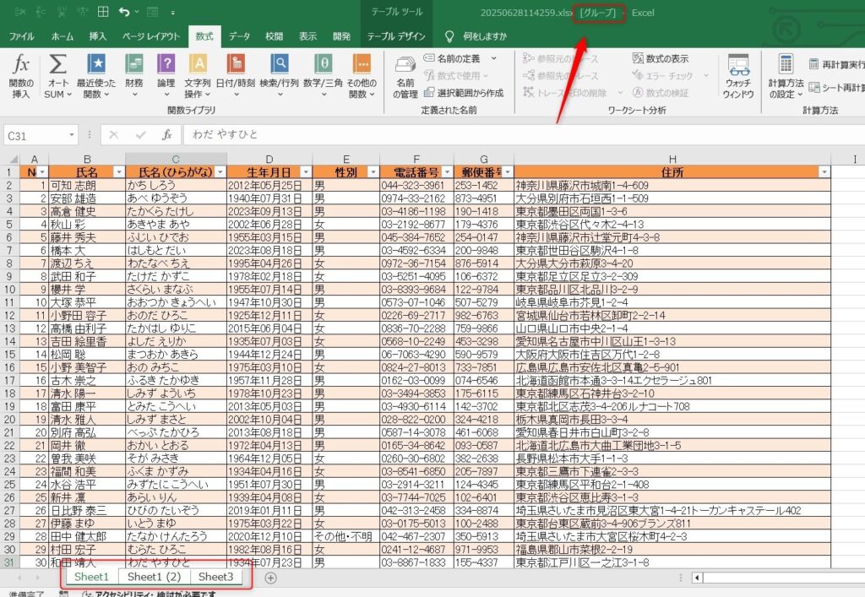The width and height of the screenshot is (865, 597).
Task: Switch to the ページレイアウト tab
Action: (151, 36)
